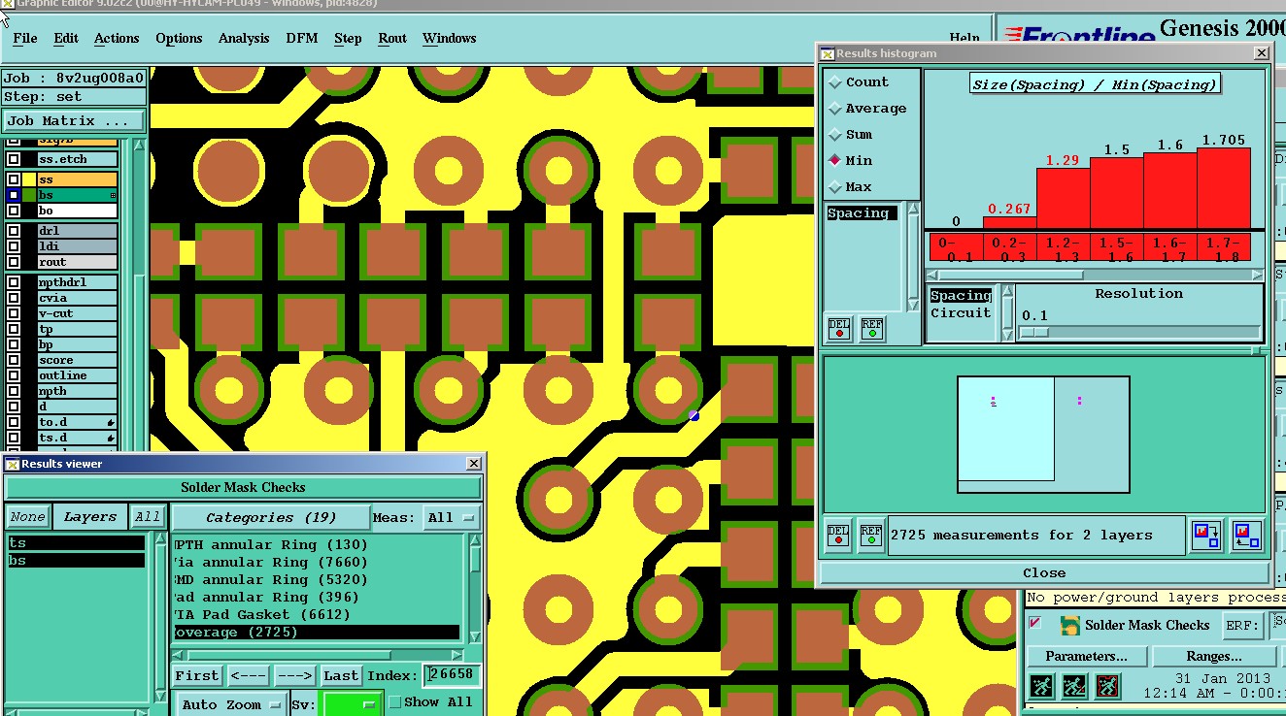Image resolution: width=1286 pixels, height=716 pixels.
Task: Open the Actions menu
Action: [117, 39]
